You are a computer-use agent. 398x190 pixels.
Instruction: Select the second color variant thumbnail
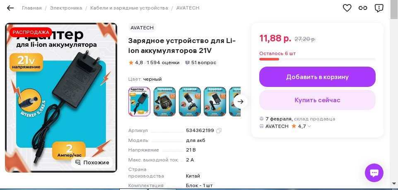pos(164,102)
